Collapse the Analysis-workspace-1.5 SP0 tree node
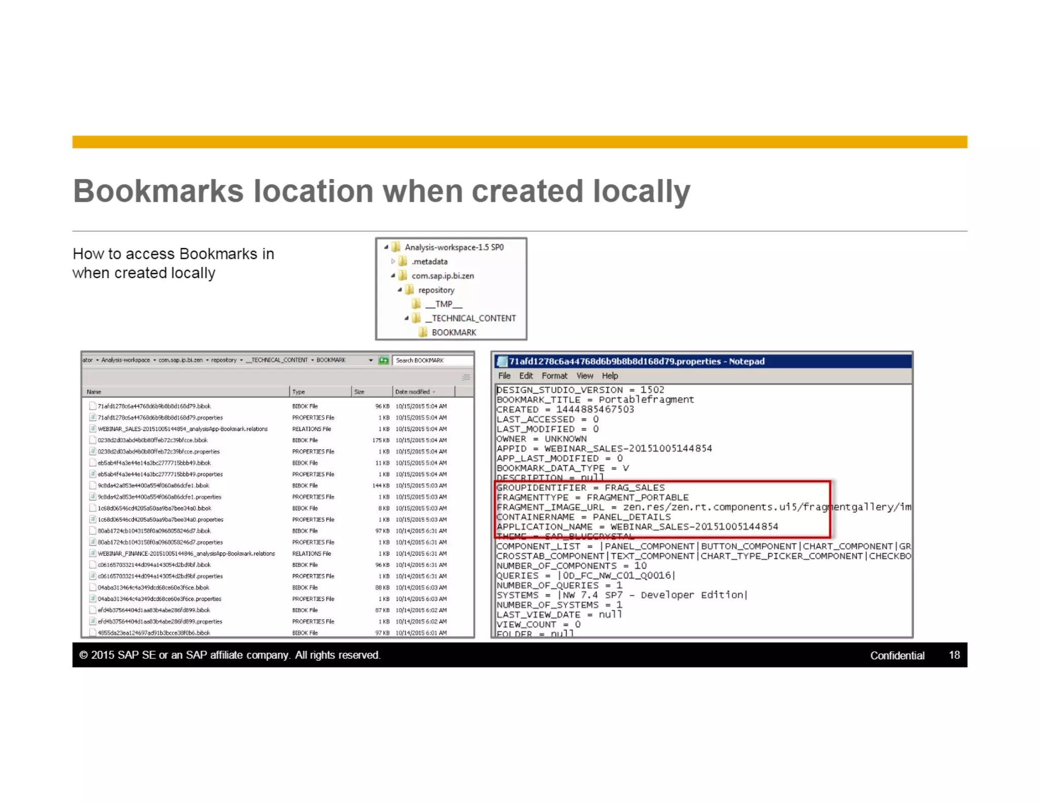 point(386,247)
